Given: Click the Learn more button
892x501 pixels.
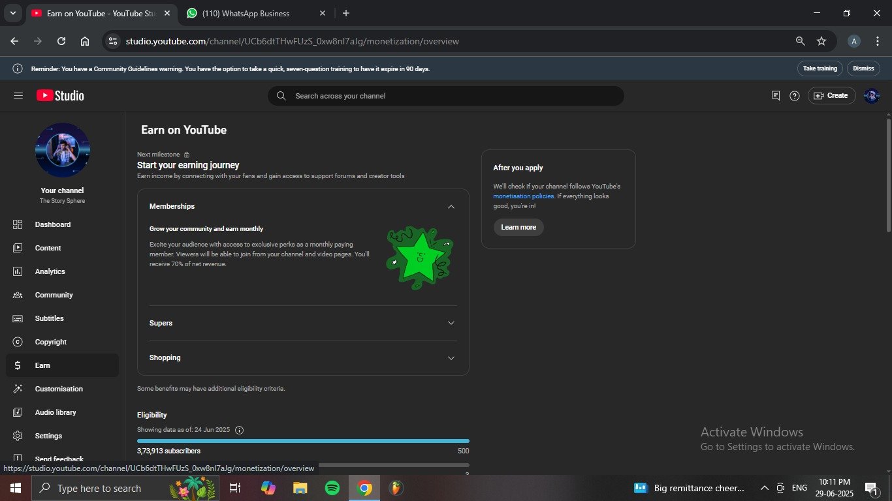Looking at the screenshot, I should point(518,227).
